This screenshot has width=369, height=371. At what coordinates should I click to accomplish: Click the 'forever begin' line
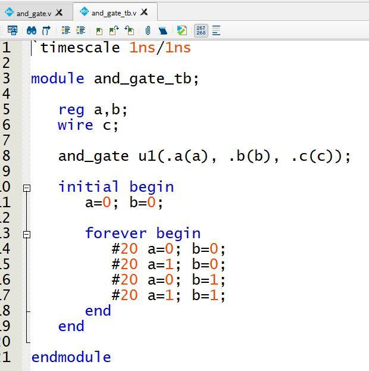click(143, 233)
